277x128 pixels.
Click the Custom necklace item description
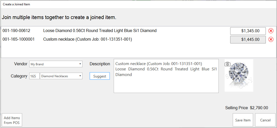[x=88, y=39]
